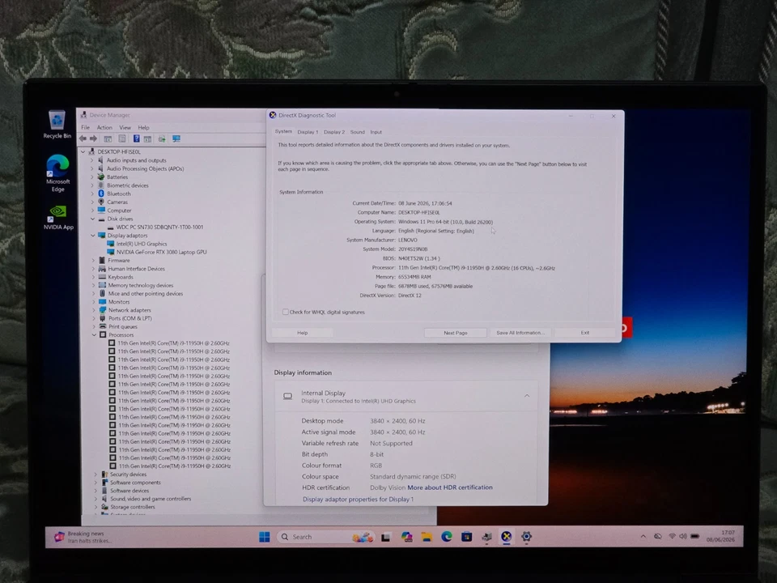Viewport: 777px width, 583px height.
Task: Click Save All Information button
Action: [520, 333]
